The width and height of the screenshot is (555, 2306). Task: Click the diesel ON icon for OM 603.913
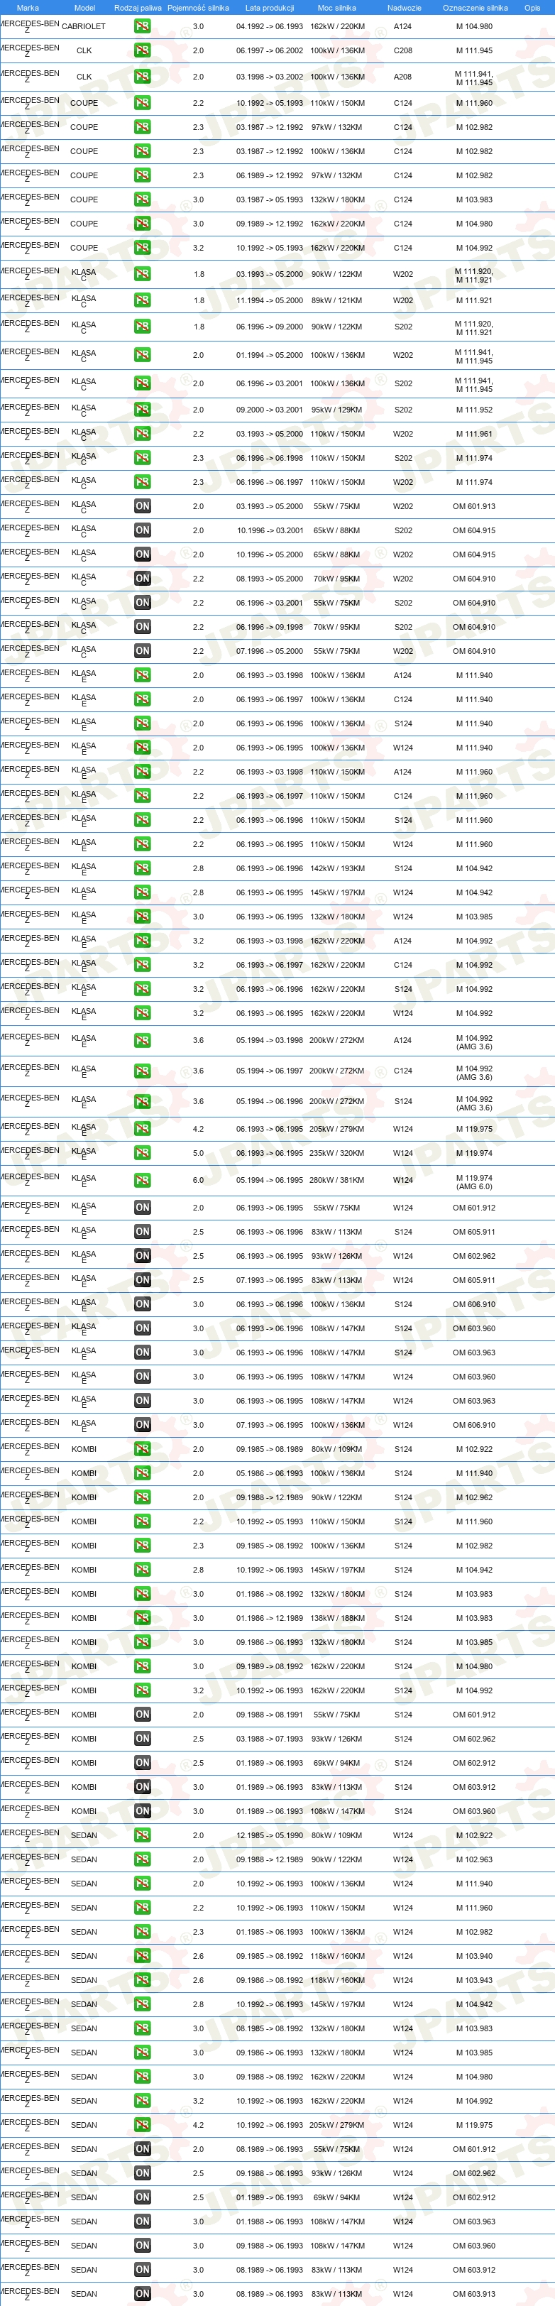click(x=143, y=2295)
